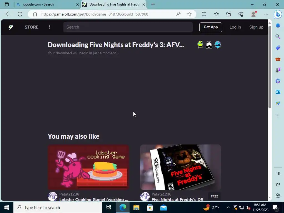The height and width of the screenshot is (213, 284).
Task: Click the blue pixel character sticker
Action: point(218,45)
